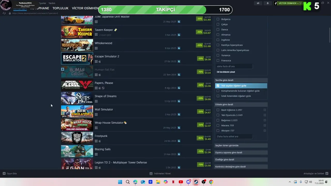This screenshot has width=331, height=186.
Task: Click the Windows platform icon under Whiskerwood
Action: click(x=96, y=48)
